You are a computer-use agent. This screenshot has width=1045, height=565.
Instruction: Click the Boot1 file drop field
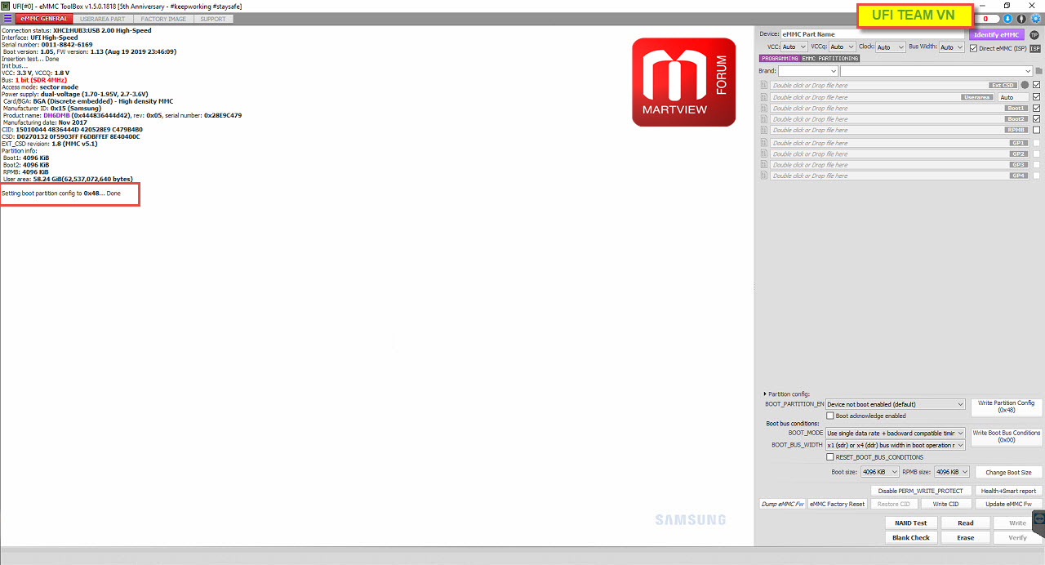pyautogui.click(x=899, y=108)
